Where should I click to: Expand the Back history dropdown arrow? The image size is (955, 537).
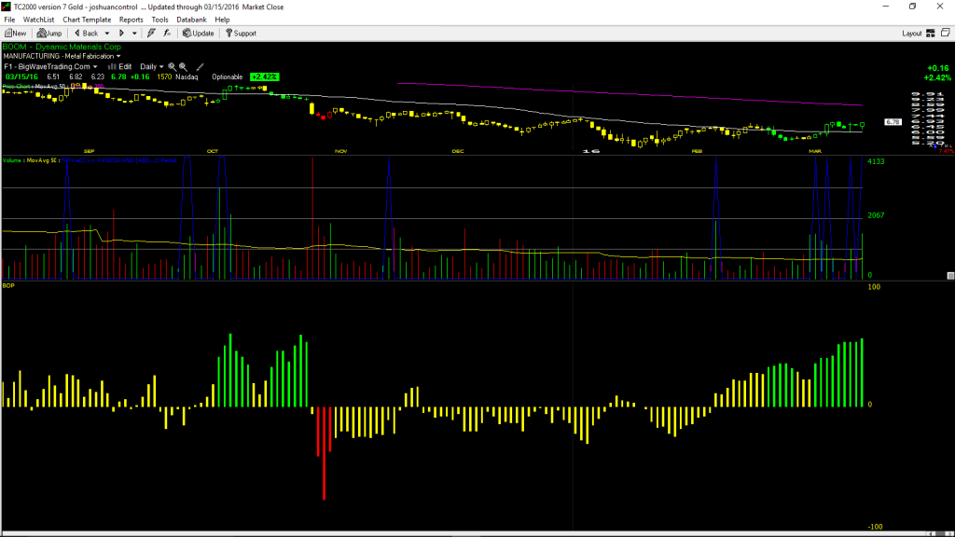(x=107, y=34)
